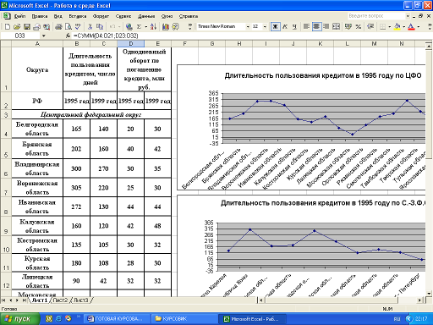Click the Fill Color paint bucket swatch

click(397, 26)
